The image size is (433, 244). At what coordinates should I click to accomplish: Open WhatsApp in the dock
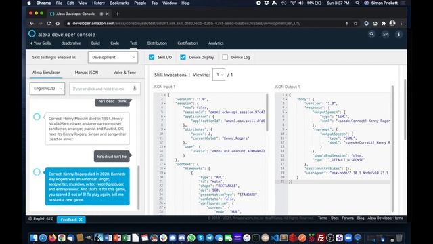tap(191, 238)
